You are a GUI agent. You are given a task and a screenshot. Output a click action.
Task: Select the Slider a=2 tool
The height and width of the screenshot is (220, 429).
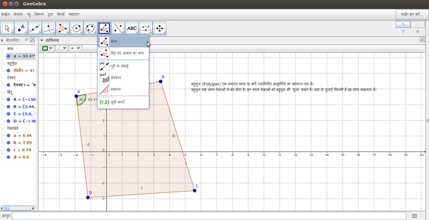[x=146, y=28]
